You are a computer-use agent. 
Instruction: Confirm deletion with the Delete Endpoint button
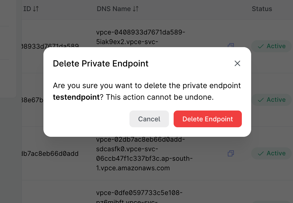(x=207, y=119)
